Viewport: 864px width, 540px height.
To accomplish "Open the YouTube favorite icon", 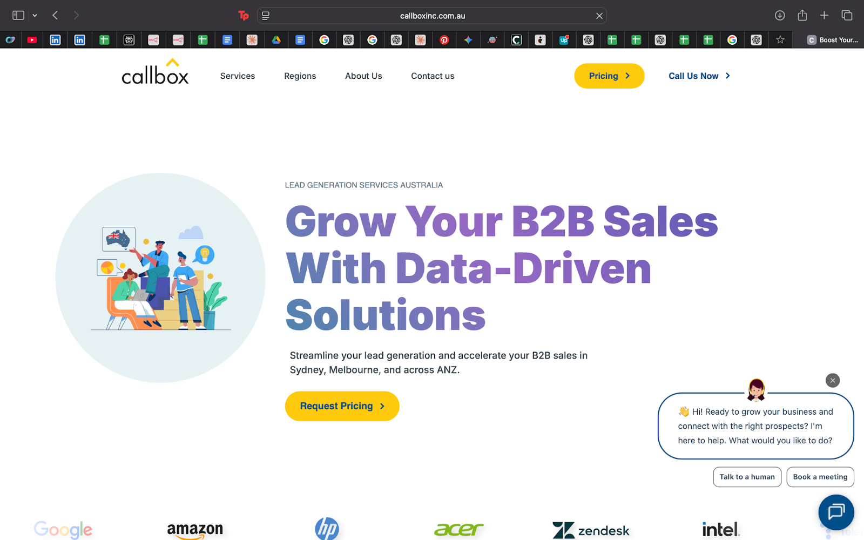I will point(32,40).
